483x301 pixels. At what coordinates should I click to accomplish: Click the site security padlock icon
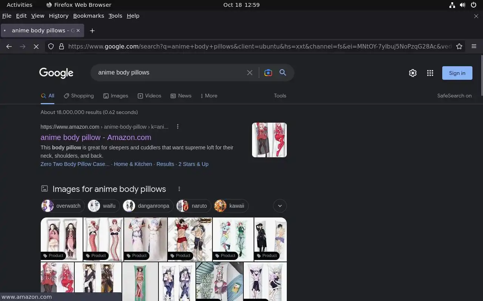(62, 46)
